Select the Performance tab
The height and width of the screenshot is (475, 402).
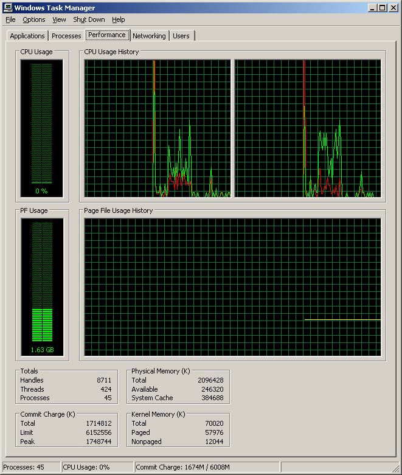click(107, 35)
